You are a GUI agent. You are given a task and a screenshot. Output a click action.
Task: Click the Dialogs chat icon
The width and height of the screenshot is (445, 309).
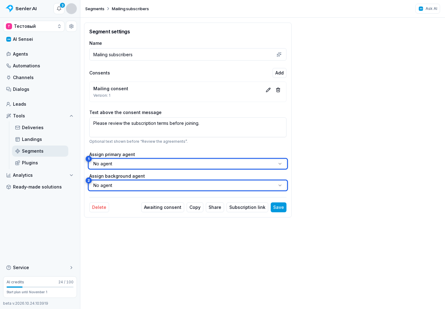(9, 89)
